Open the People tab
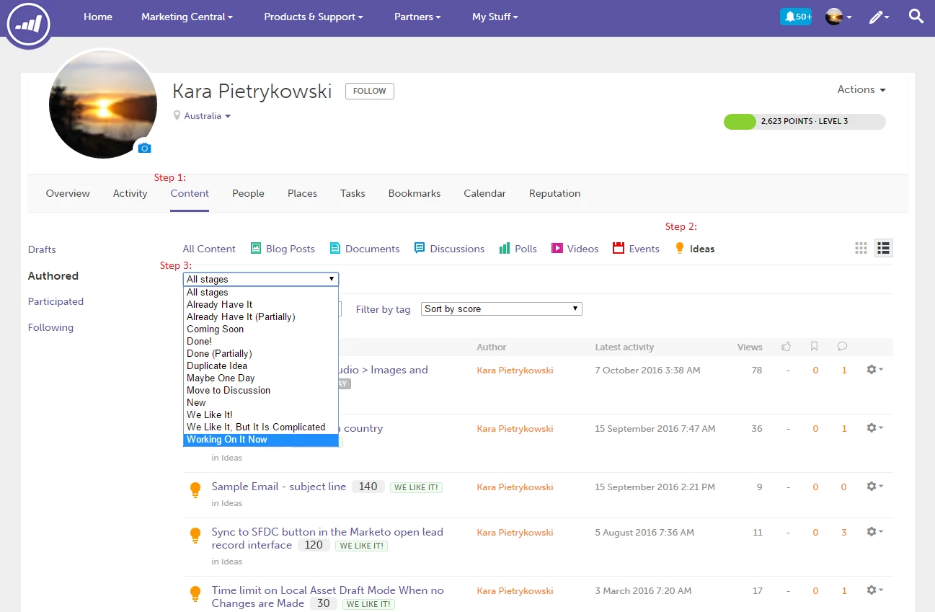This screenshot has height=612, width=935. click(x=248, y=193)
